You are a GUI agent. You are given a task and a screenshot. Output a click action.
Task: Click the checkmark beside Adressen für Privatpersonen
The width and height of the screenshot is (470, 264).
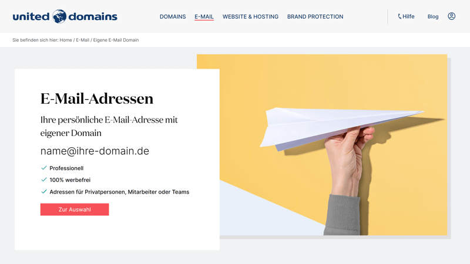point(43,192)
